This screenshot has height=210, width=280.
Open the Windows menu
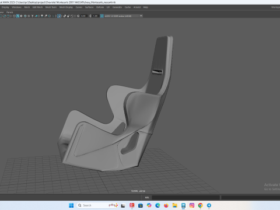pyautogui.click(x=16, y=7)
